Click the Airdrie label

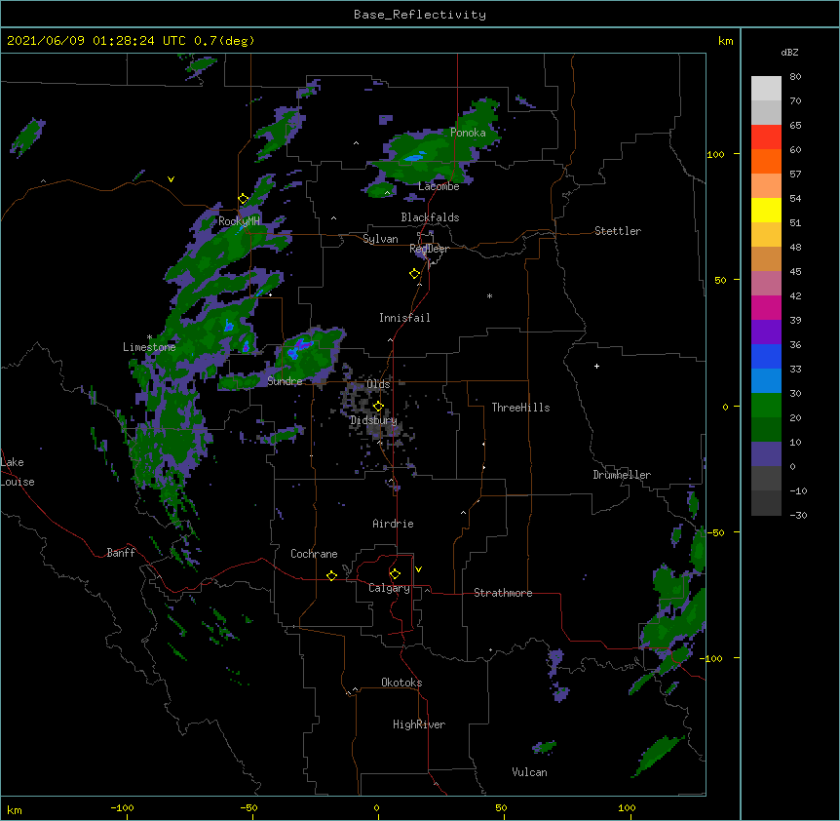pos(394,524)
